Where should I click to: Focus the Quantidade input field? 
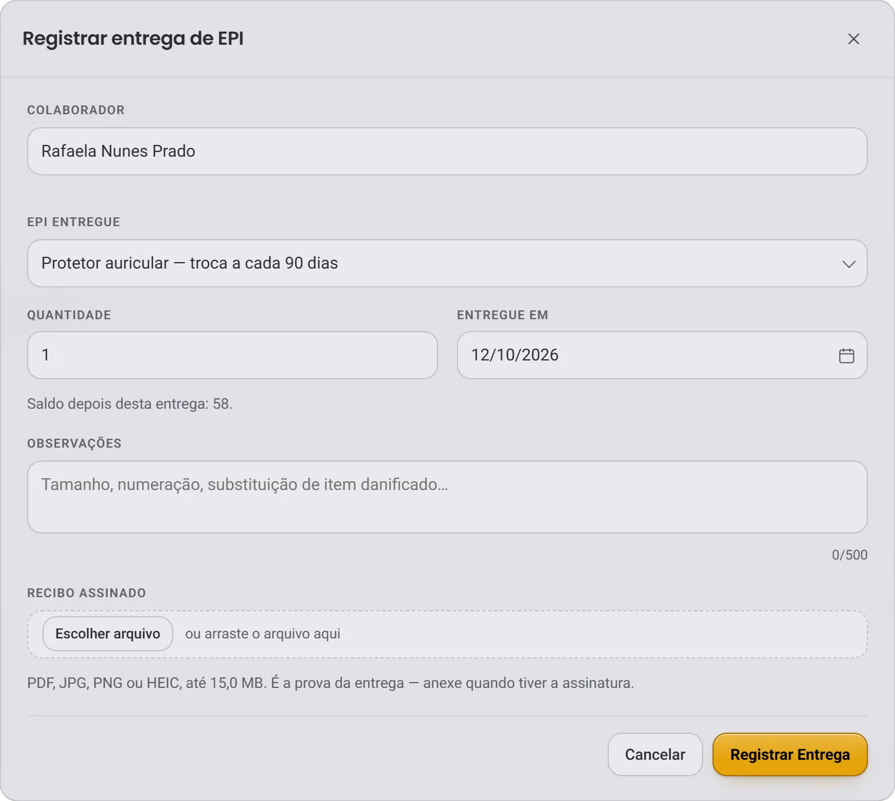(x=233, y=355)
